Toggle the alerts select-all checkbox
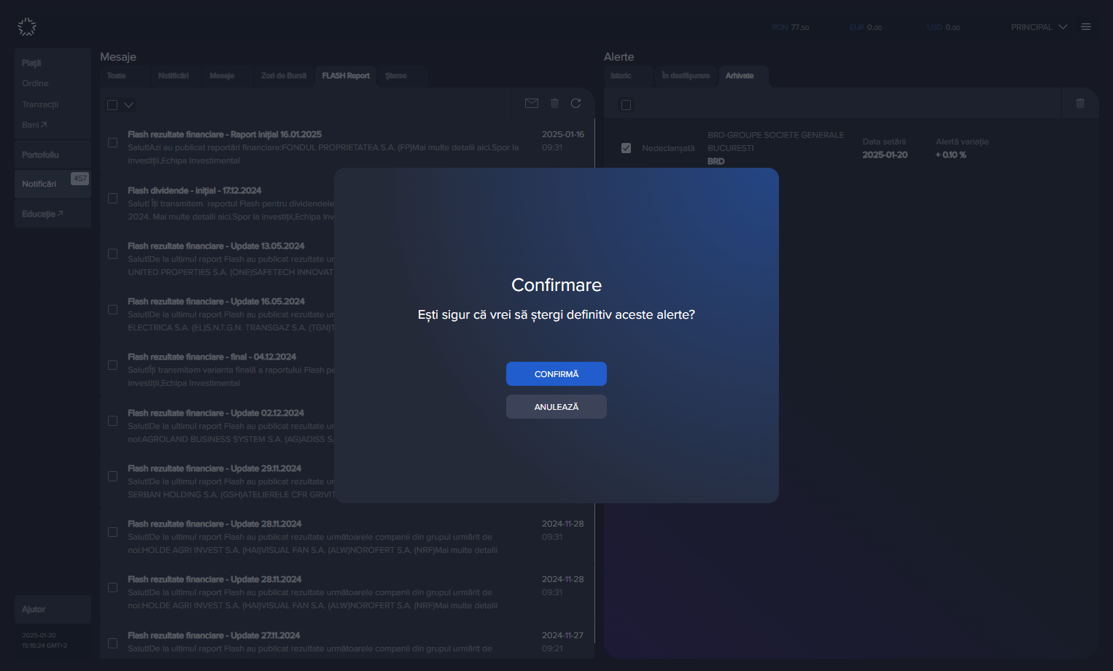Image resolution: width=1113 pixels, height=671 pixels. [x=626, y=105]
